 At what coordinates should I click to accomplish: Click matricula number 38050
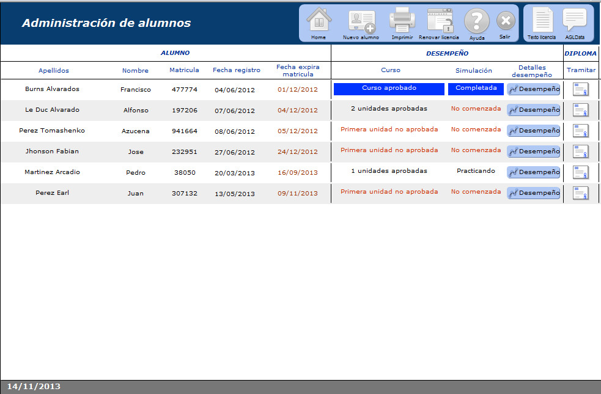point(185,173)
